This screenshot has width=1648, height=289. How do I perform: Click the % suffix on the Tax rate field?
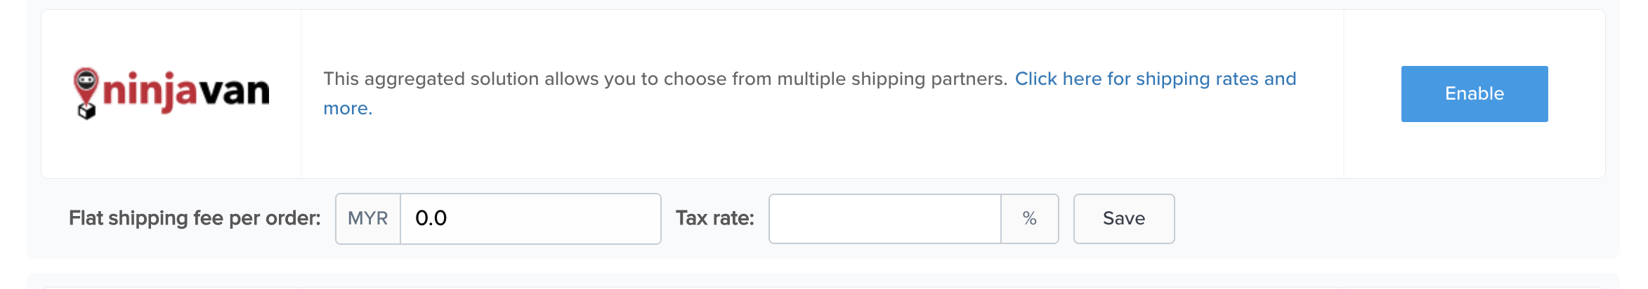1030,219
